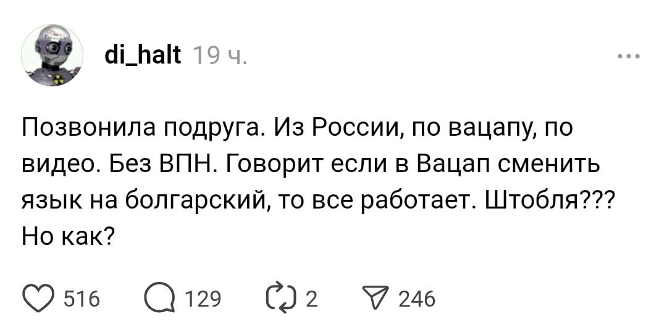Image resolution: width=667 pixels, height=335 pixels.
Task: Click the final line "Но как?"
Action: pos(67,235)
